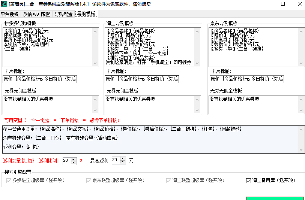Viewport: 305px width, 200px height.
Task: Click the green Z app icon in title bar
Action: (4, 4)
